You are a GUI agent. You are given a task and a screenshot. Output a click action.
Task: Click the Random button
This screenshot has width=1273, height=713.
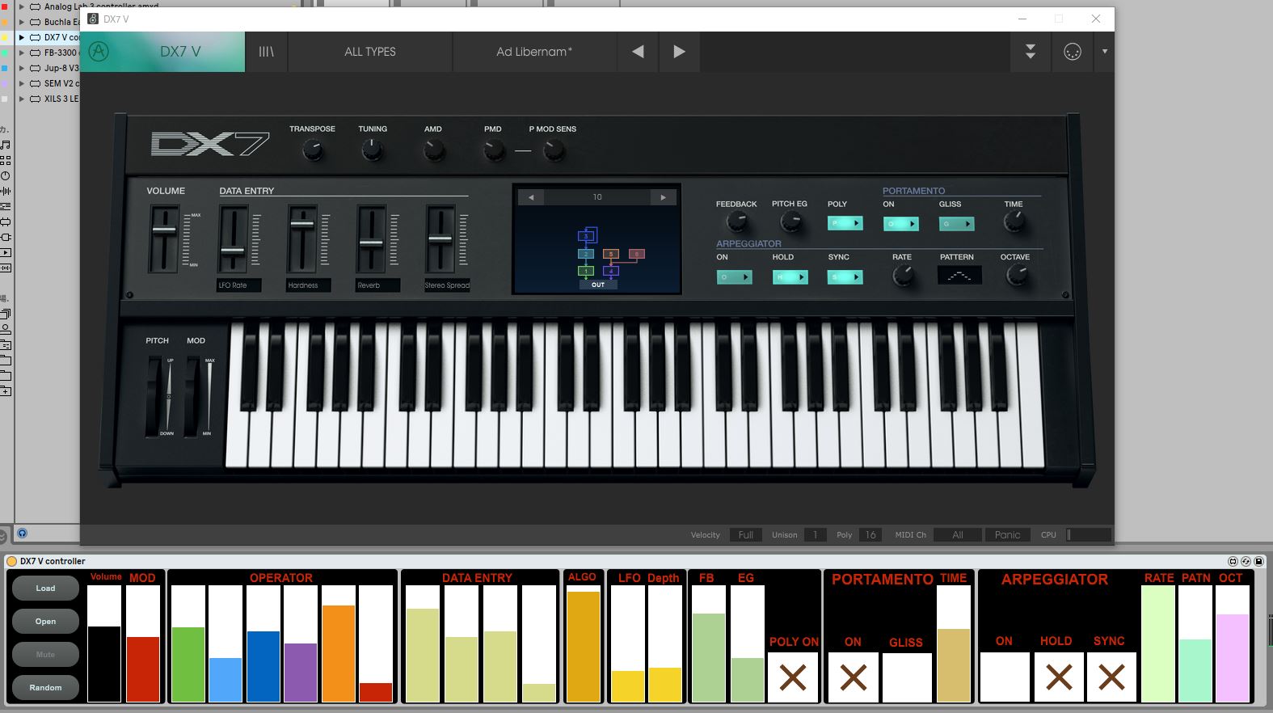pos(45,687)
